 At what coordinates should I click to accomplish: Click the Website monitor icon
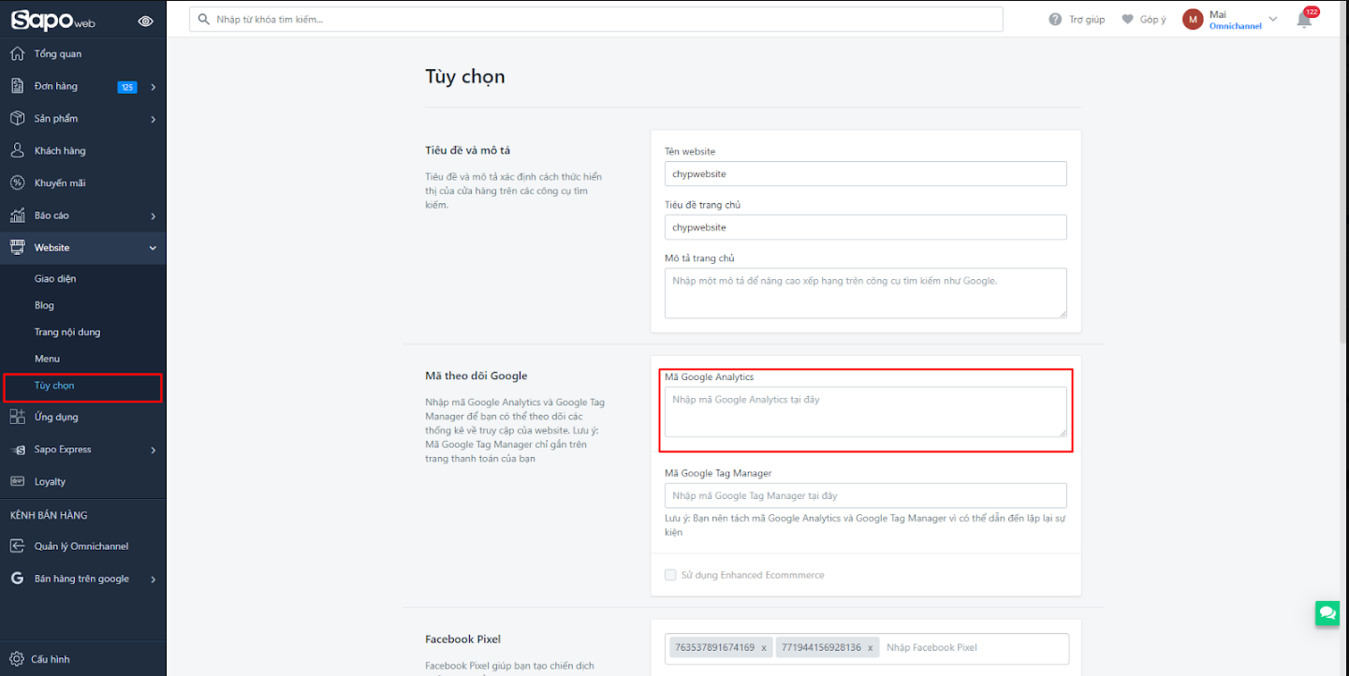(17, 247)
